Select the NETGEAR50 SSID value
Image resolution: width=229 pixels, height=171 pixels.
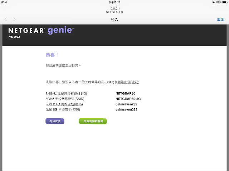(126, 93)
